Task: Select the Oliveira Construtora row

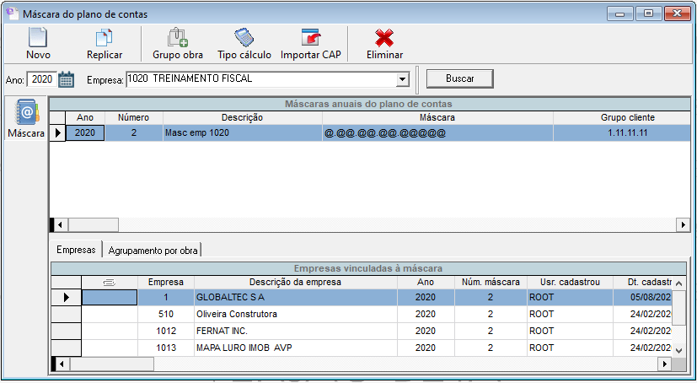Action: pyautogui.click(x=295, y=314)
